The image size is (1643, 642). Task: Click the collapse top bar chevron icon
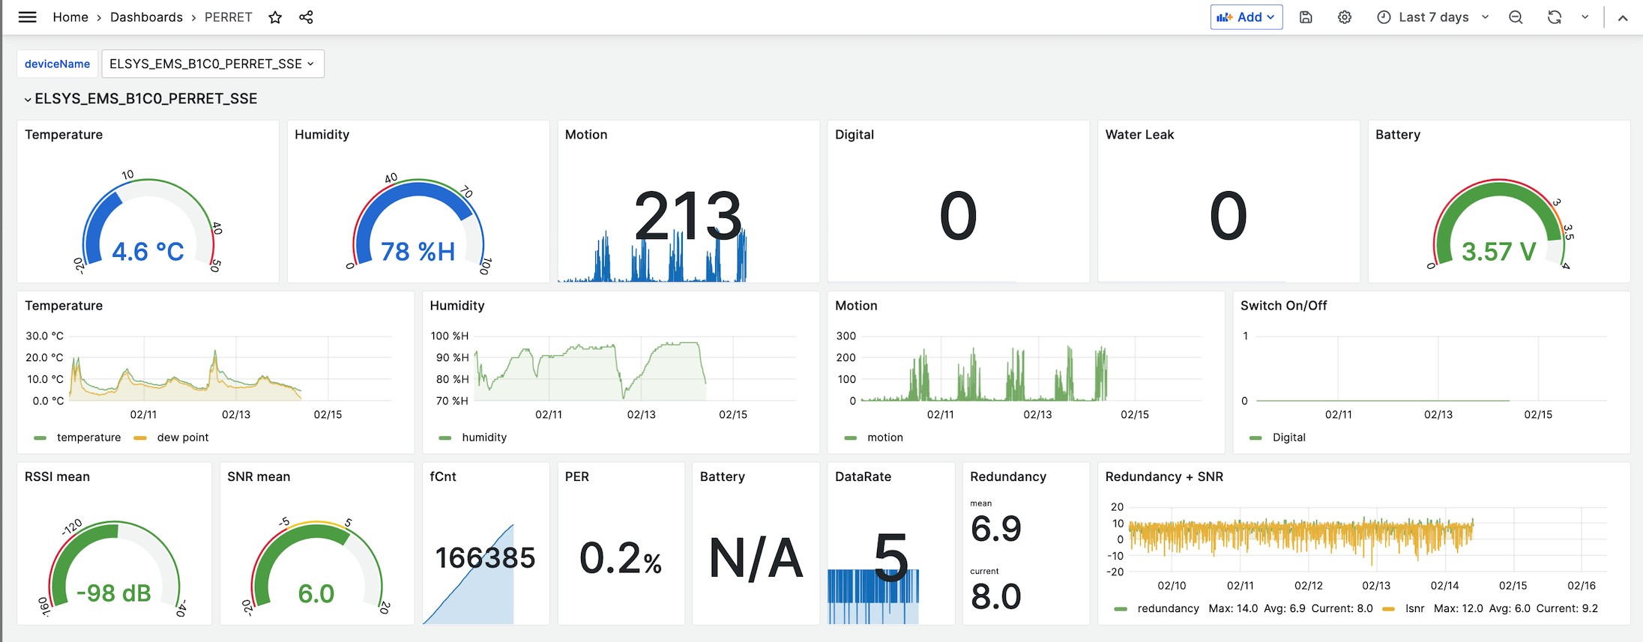point(1623,17)
